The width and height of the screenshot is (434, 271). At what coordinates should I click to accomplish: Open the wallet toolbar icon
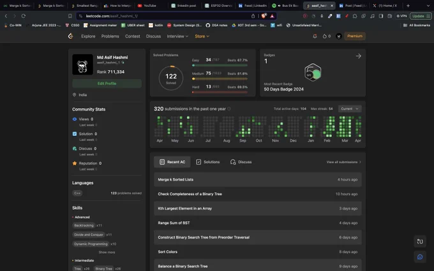click(389, 16)
